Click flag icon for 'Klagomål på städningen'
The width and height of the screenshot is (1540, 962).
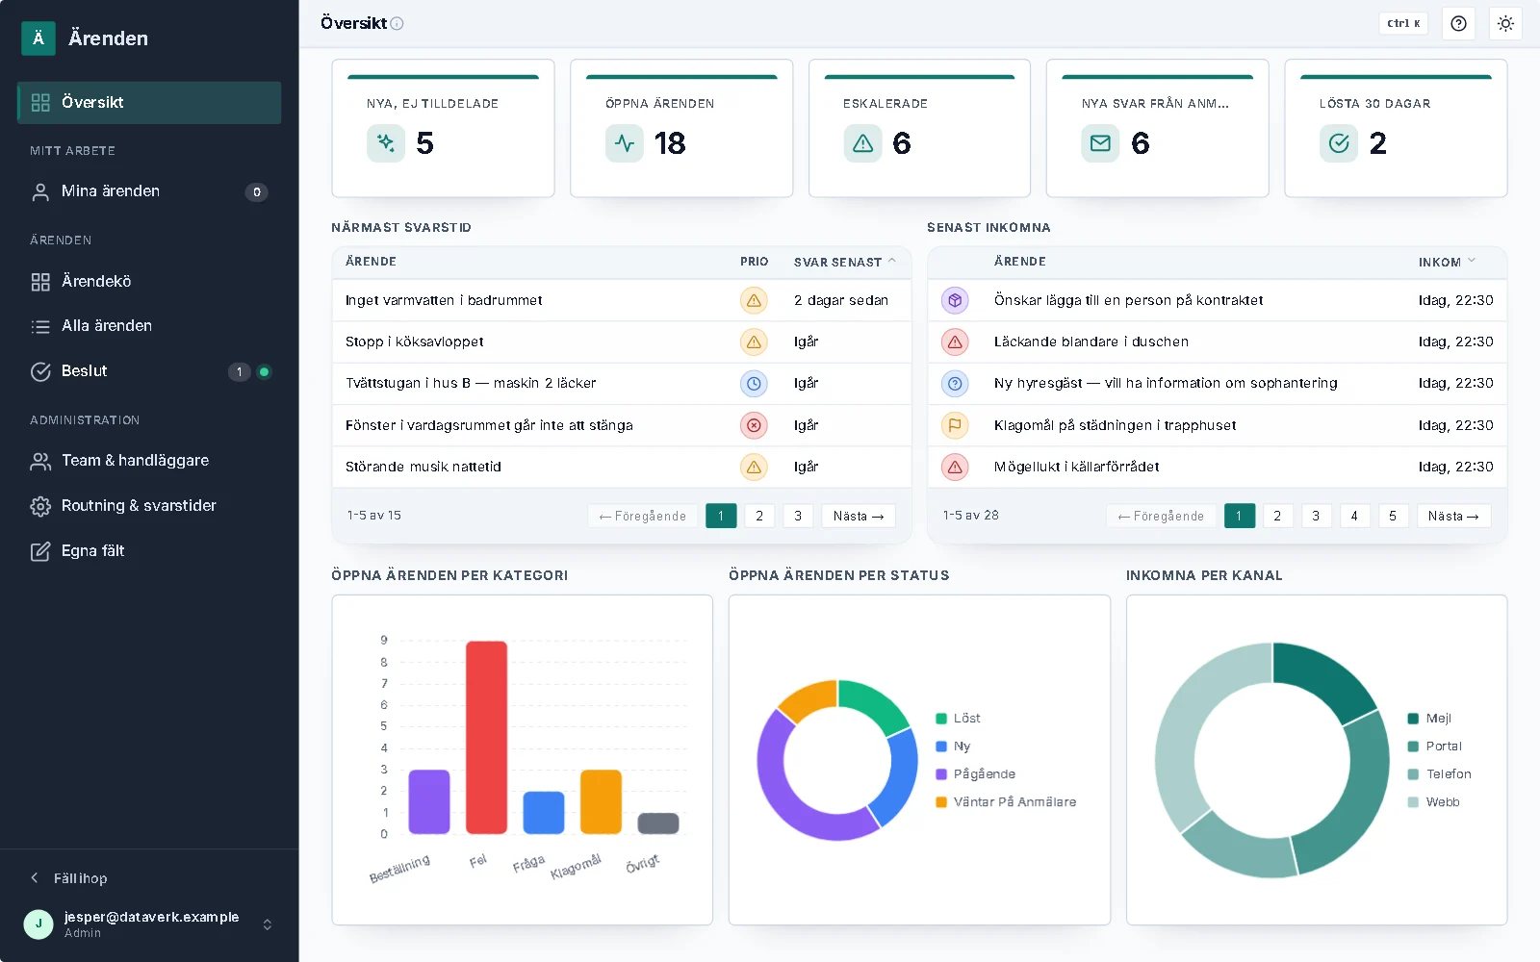pyautogui.click(x=955, y=425)
